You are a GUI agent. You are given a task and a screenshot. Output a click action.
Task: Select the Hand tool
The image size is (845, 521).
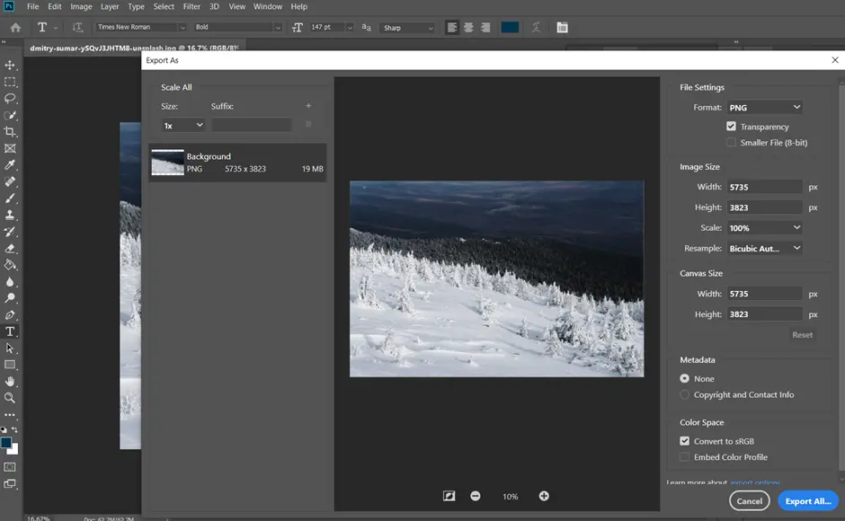click(12, 383)
